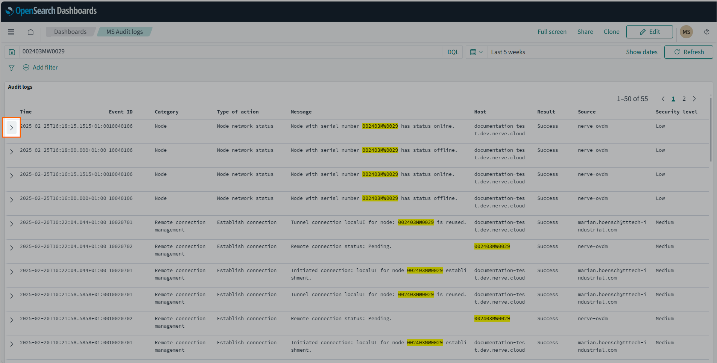The height and width of the screenshot is (363, 717).
Task: Click the filter funnel icon
Action: [11, 67]
